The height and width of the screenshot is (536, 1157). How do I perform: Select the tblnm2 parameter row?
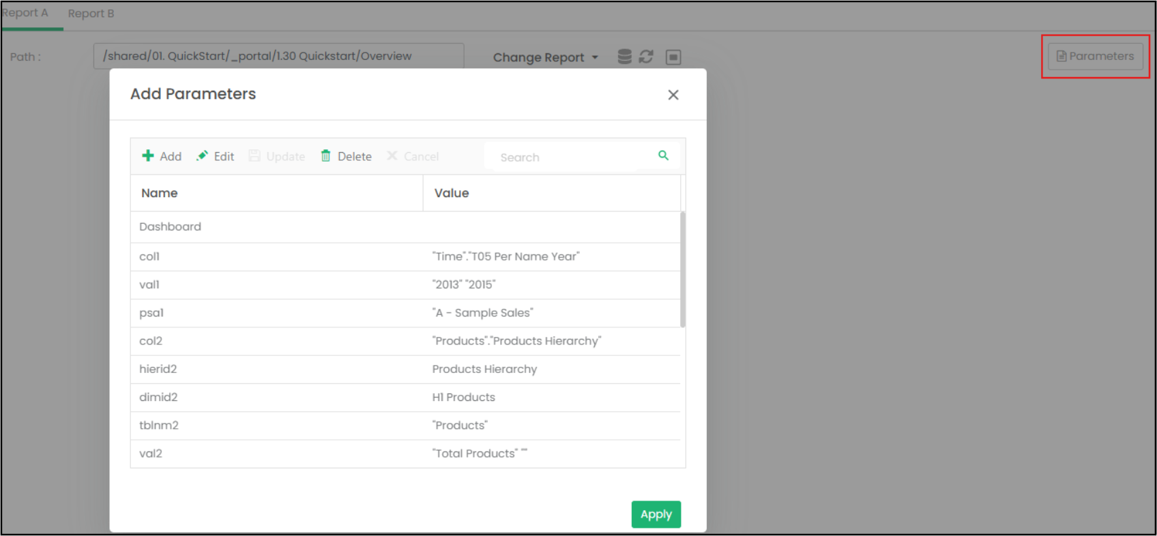click(x=405, y=426)
